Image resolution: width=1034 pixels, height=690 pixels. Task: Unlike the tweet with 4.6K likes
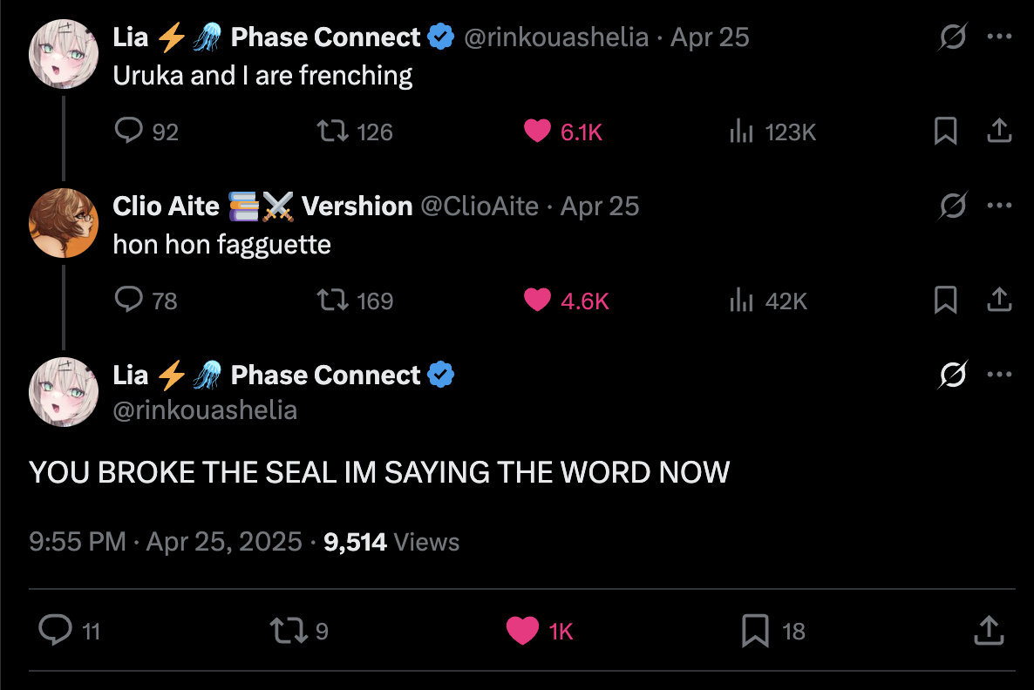[x=537, y=301]
